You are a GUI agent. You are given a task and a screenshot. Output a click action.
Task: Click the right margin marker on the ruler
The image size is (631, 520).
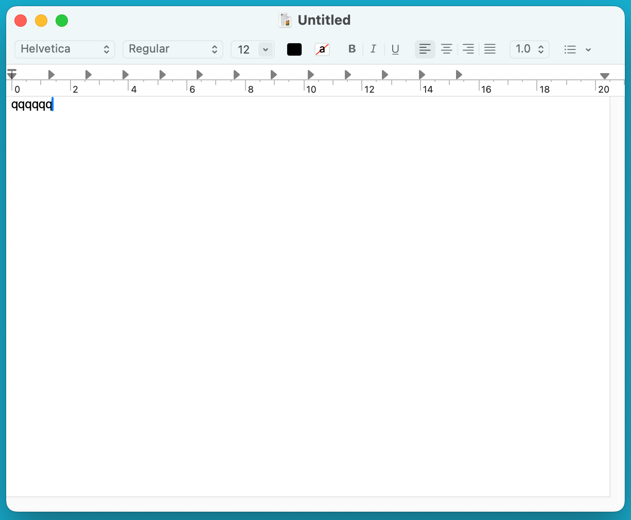click(605, 75)
